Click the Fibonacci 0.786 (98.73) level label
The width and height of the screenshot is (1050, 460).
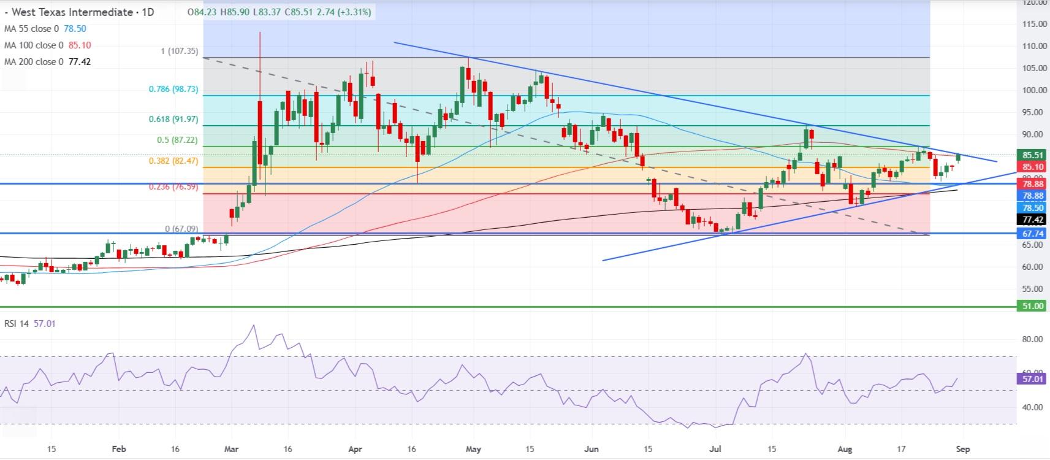[173, 90]
